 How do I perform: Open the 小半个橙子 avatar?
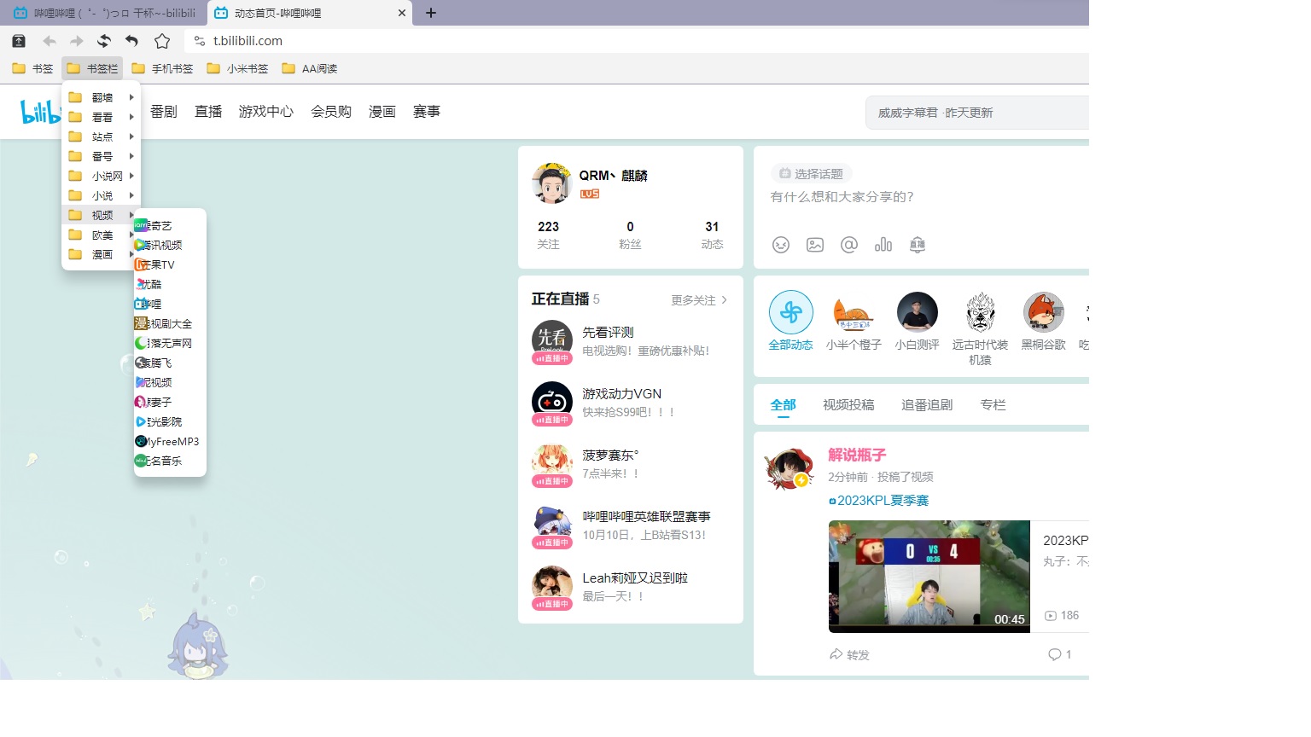click(854, 312)
